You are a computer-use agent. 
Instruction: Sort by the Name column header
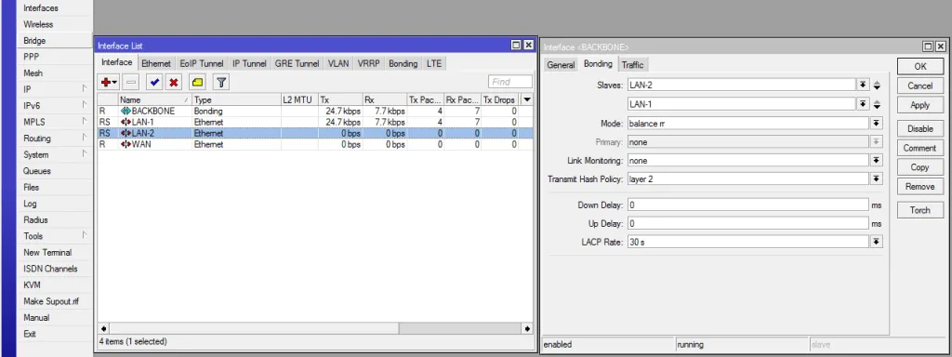(155, 99)
